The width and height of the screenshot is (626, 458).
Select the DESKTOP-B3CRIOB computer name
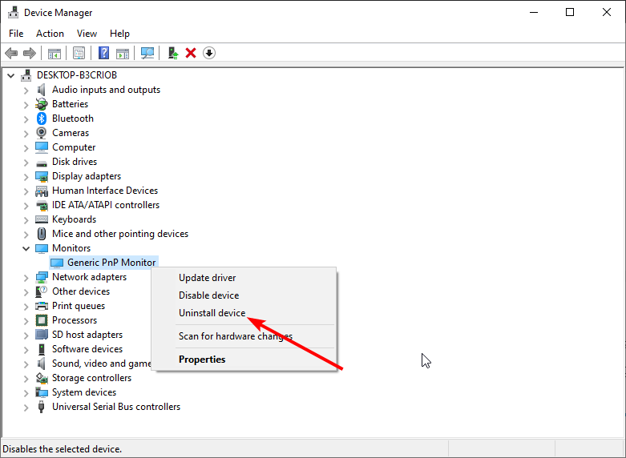pos(77,75)
